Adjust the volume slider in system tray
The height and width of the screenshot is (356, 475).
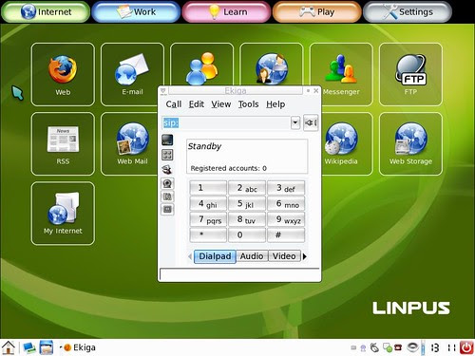[x=424, y=347]
